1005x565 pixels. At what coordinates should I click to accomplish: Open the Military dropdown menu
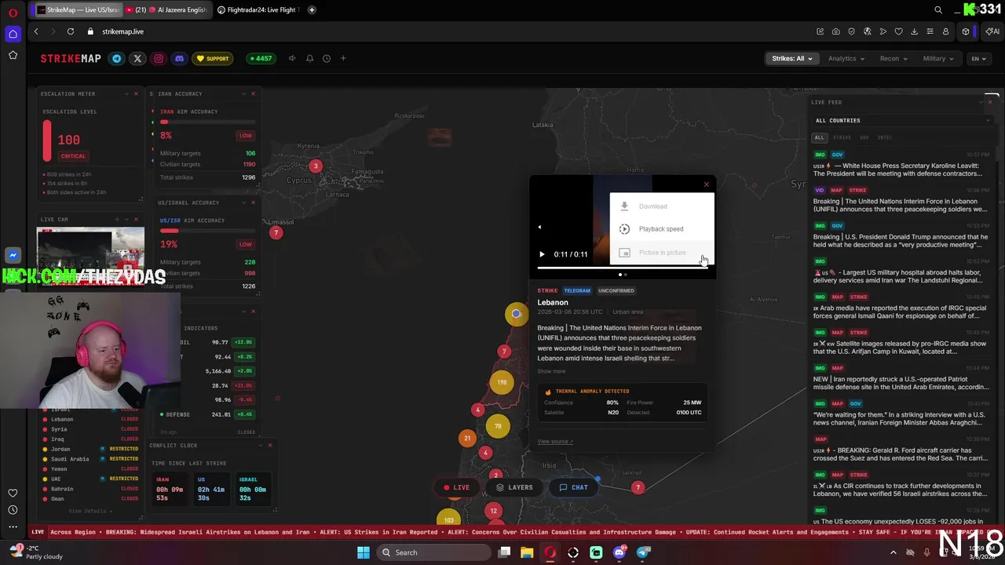[938, 58]
